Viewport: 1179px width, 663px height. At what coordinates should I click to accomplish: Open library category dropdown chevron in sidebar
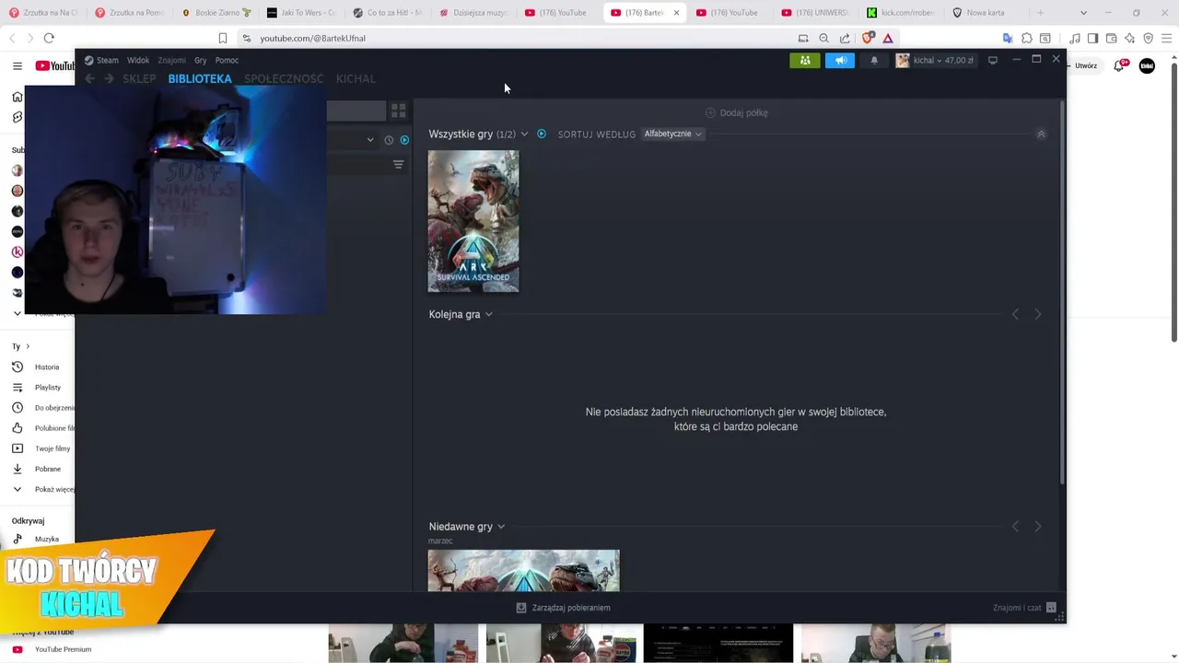tap(370, 140)
